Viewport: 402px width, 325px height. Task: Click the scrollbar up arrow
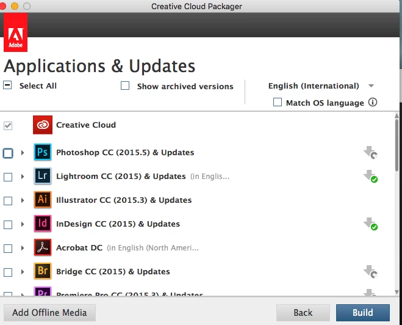click(x=397, y=115)
